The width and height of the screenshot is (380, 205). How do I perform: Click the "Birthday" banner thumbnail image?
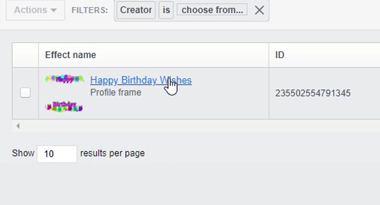point(64,107)
